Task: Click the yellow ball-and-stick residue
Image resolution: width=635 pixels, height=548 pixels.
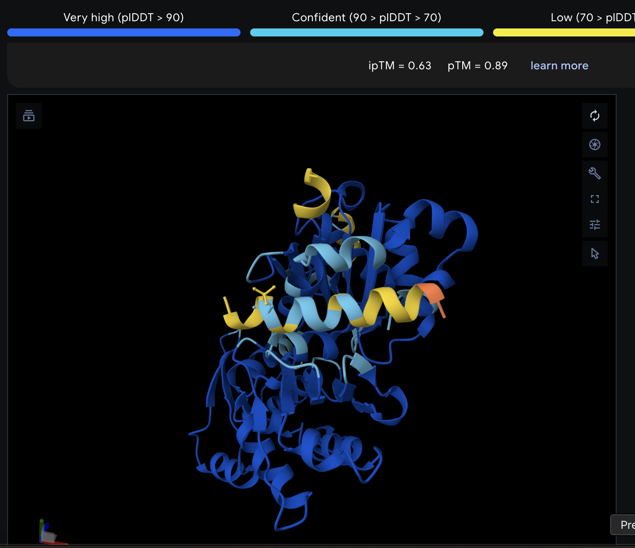Action: (x=265, y=294)
